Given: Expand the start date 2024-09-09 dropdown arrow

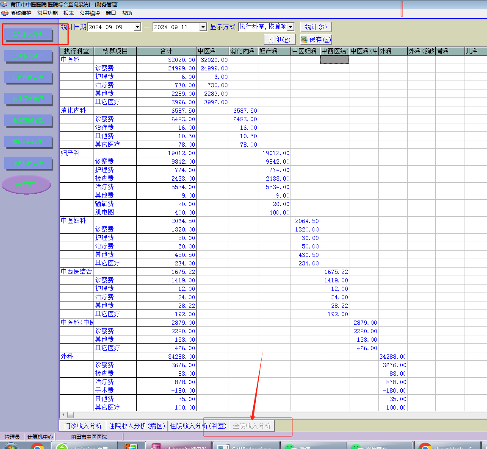Looking at the screenshot, I should click(137, 27).
